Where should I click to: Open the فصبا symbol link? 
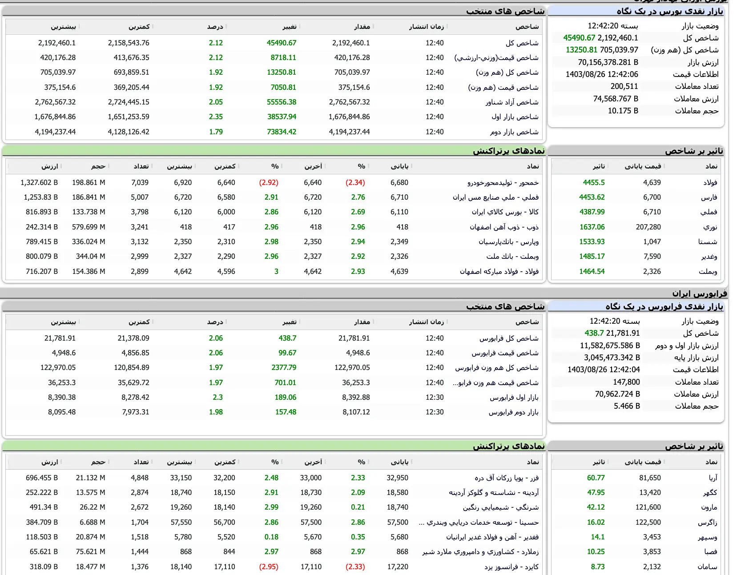710,552
